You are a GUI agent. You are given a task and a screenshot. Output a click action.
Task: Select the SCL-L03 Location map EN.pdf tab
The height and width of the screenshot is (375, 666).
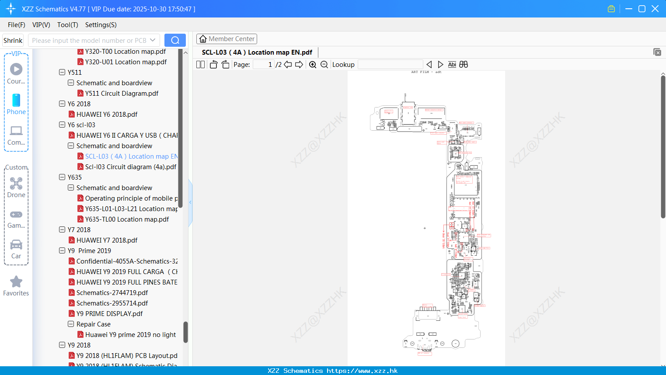click(x=257, y=52)
